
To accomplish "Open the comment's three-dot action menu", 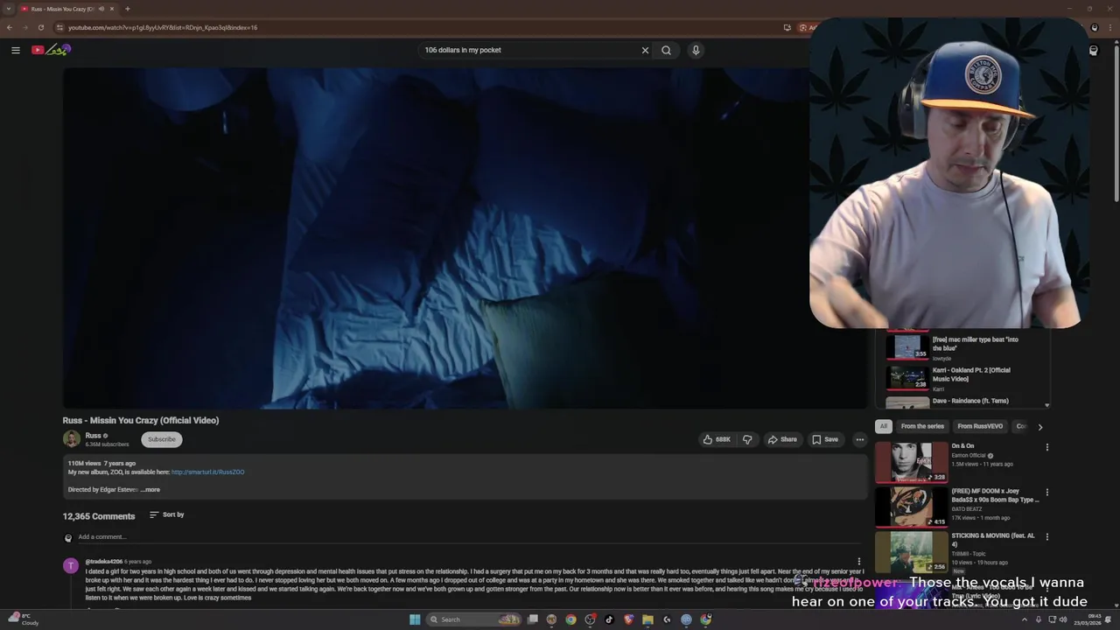I will pos(858,562).
